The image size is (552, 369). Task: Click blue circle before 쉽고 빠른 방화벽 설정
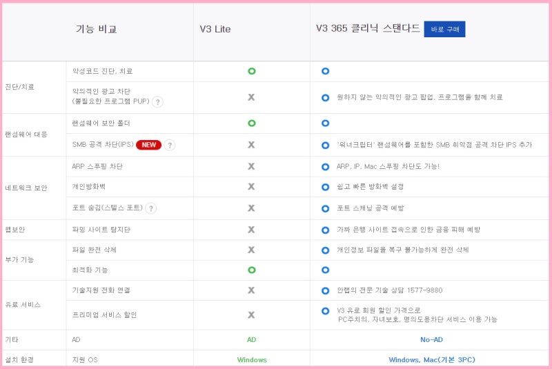point(325,187)
